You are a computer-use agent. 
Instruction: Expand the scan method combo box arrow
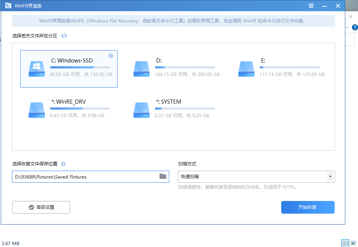pos(330,176)
